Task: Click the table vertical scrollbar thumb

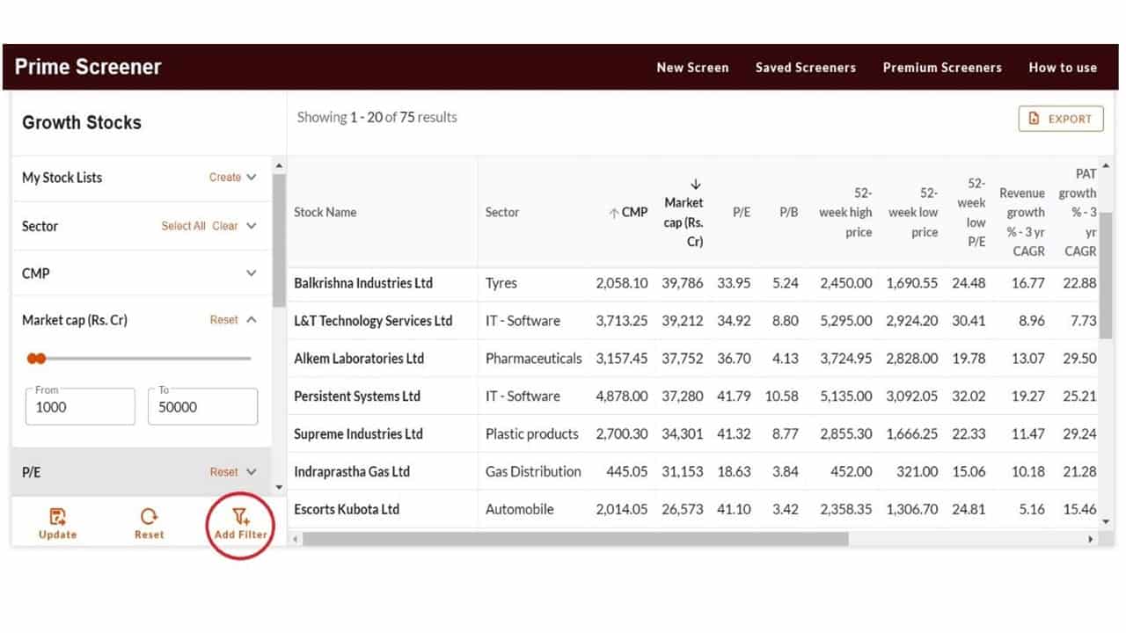Action: (x=1107, y=275)
